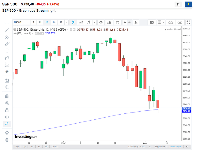
Task: Add S&P 500 to favorites star
Action: pos(188,4)
